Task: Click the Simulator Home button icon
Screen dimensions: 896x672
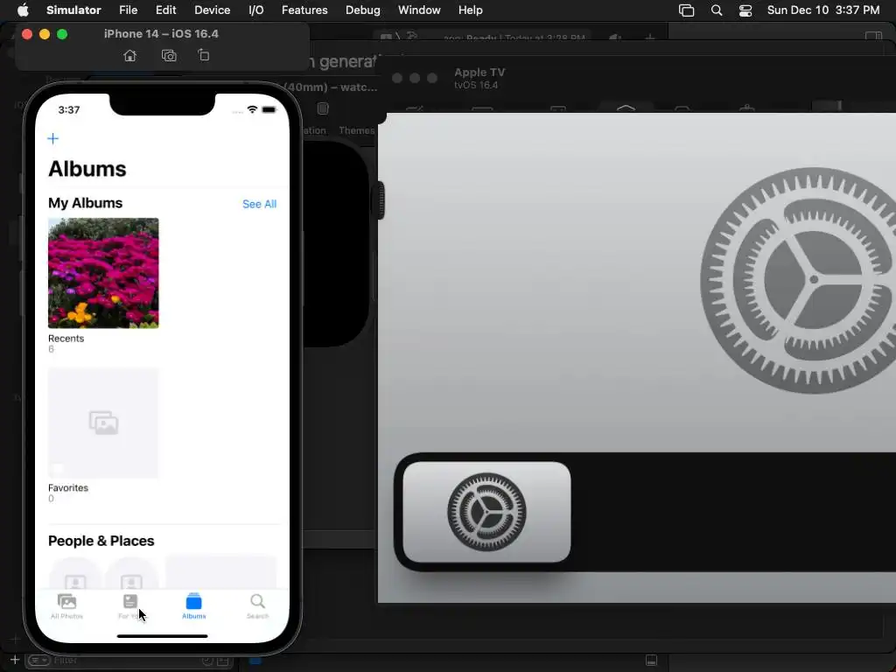Action: click(x=130, y=55)
